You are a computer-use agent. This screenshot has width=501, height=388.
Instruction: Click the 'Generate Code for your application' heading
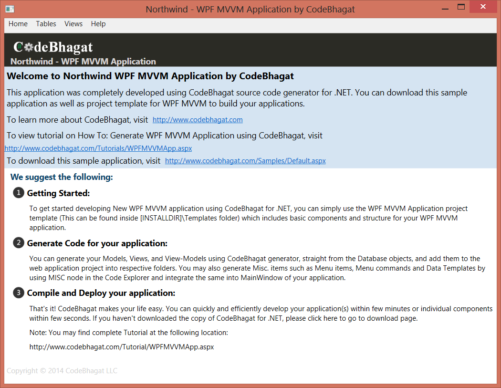pyautogui.click(x=97, y=243)
